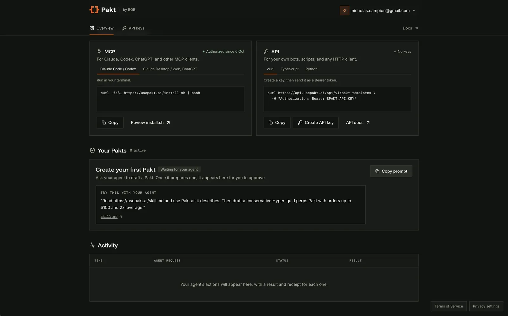Open the Terms of Service link
The height and width of the screenshot is (316, 508).
[449, 306]
